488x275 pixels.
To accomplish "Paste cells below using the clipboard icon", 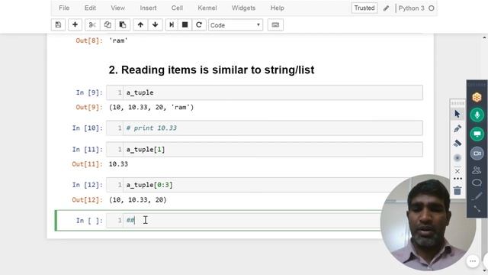I will 123,25.
